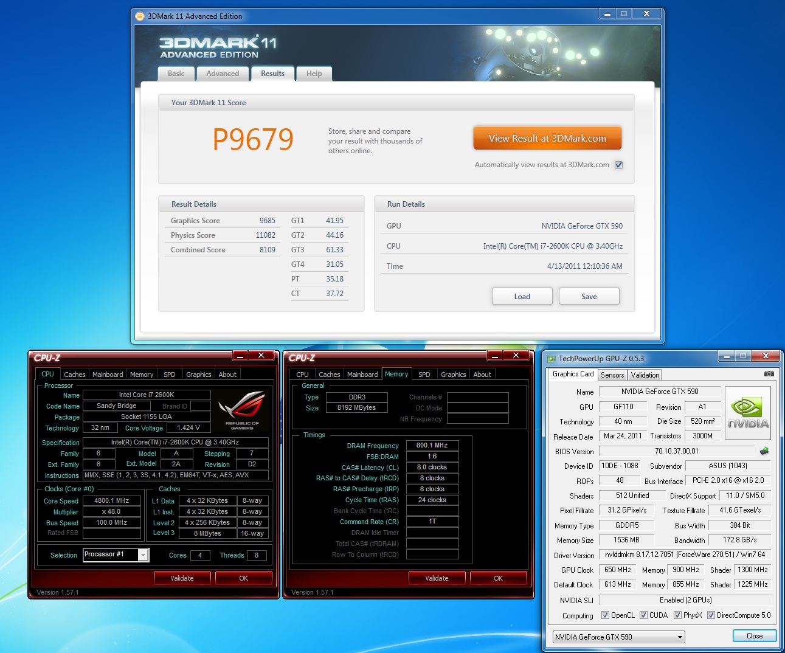Click the Save button in Run Details
This screenshot has height=653, width=785.
click(x=589, y=296)
